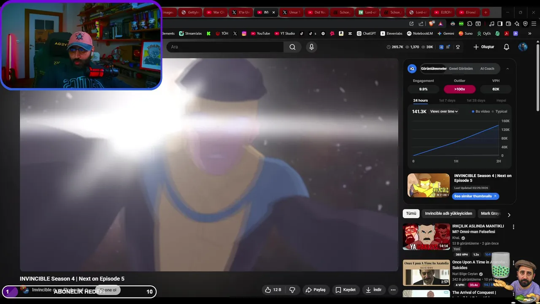
Task: Click in the Ara search field
Action: (225, 47)
